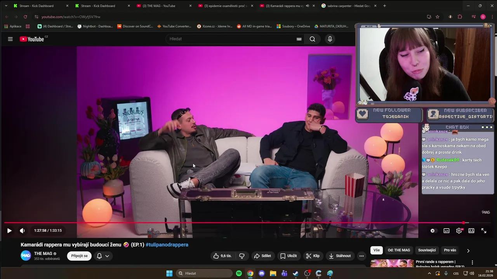This screenshot has height=279, width=497.
Task: Open THE MAG channel avatar
Action: 26,256
